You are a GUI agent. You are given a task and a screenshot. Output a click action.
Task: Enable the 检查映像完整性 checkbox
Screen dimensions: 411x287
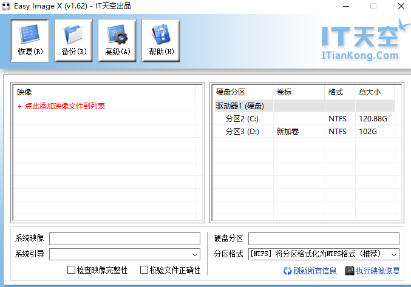[x=71, y=270]
